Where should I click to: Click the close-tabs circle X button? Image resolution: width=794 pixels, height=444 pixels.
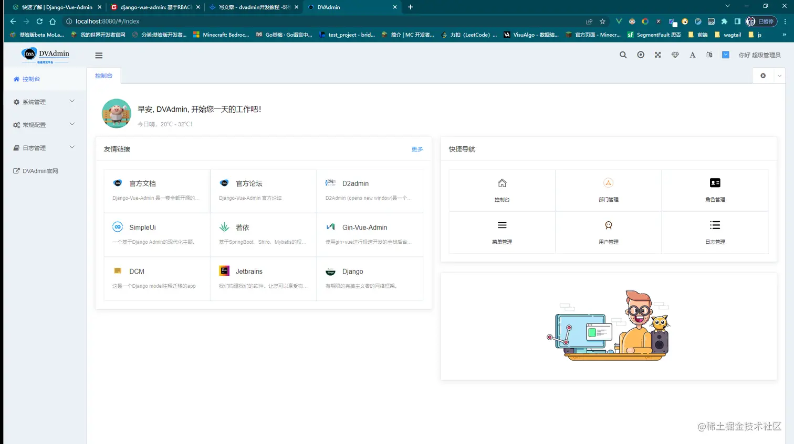763,75
